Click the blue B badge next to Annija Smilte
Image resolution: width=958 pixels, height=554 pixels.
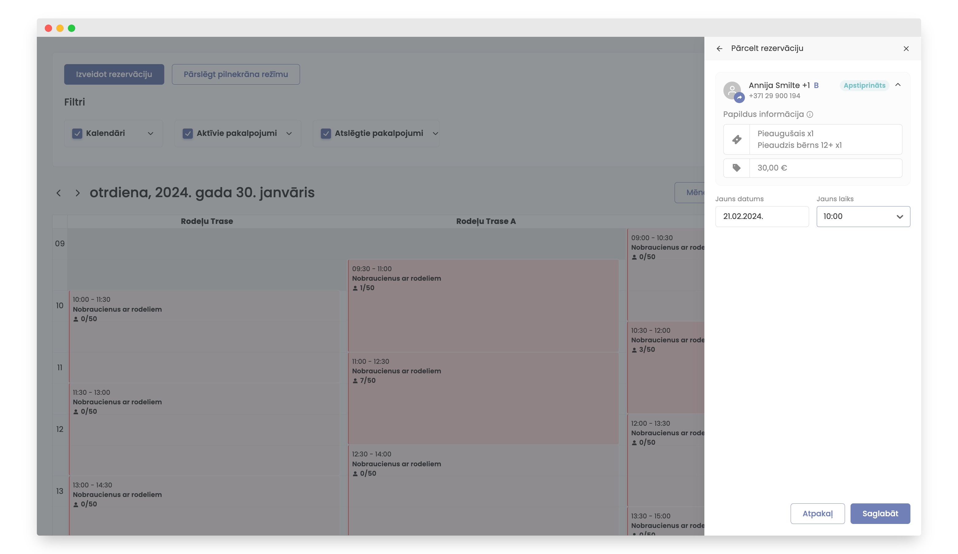pyautogui.click(x=816, y=86)
